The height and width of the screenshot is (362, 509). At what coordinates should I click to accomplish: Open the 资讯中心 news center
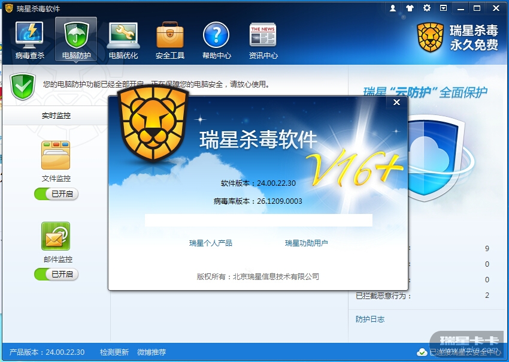click(x=263, y=40)
